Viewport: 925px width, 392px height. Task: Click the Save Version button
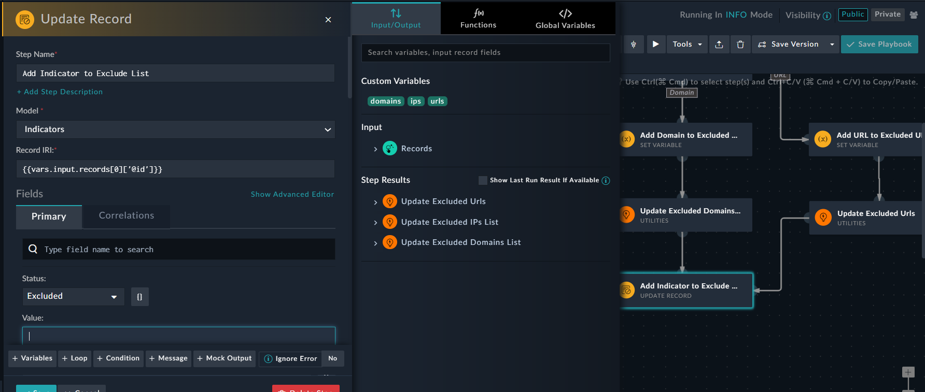tap(789, 45)
